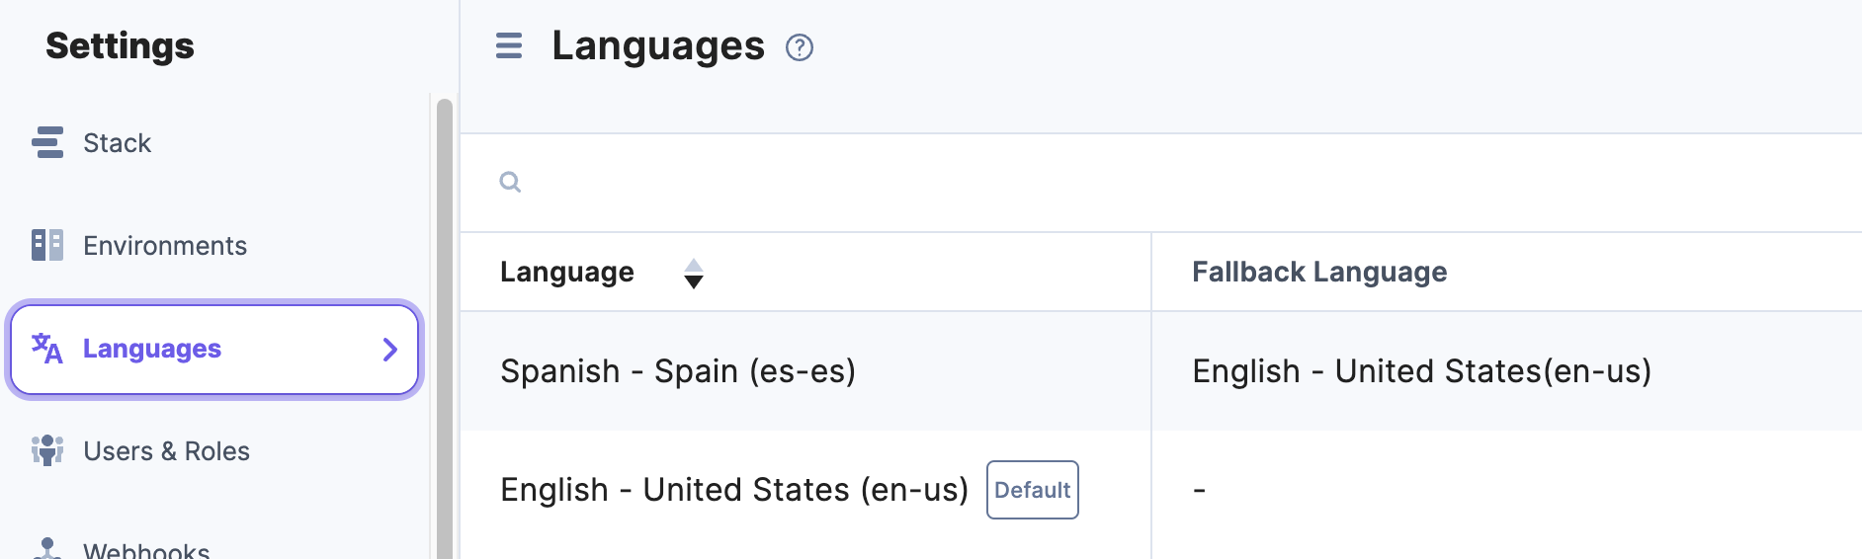
Task: Open the English - United States (en-us) language
Action: point(733,490)
